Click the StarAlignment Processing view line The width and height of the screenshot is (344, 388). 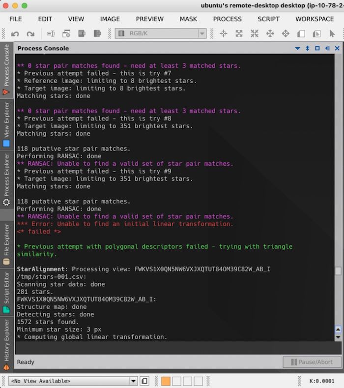pyautogui.click(x=143, y=269)
